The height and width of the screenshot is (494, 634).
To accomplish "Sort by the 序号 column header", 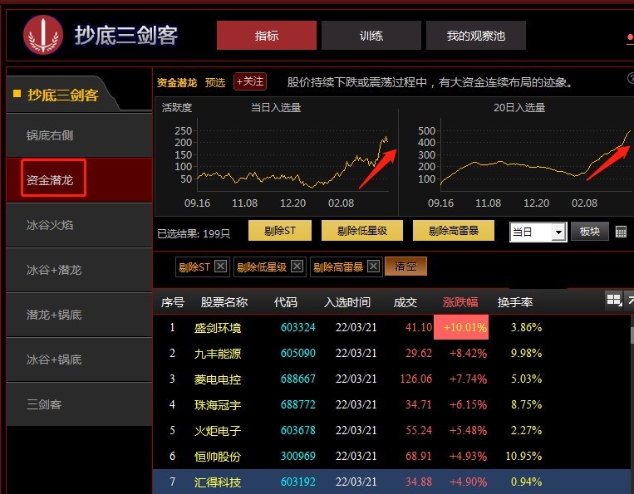I will [173, 302].
